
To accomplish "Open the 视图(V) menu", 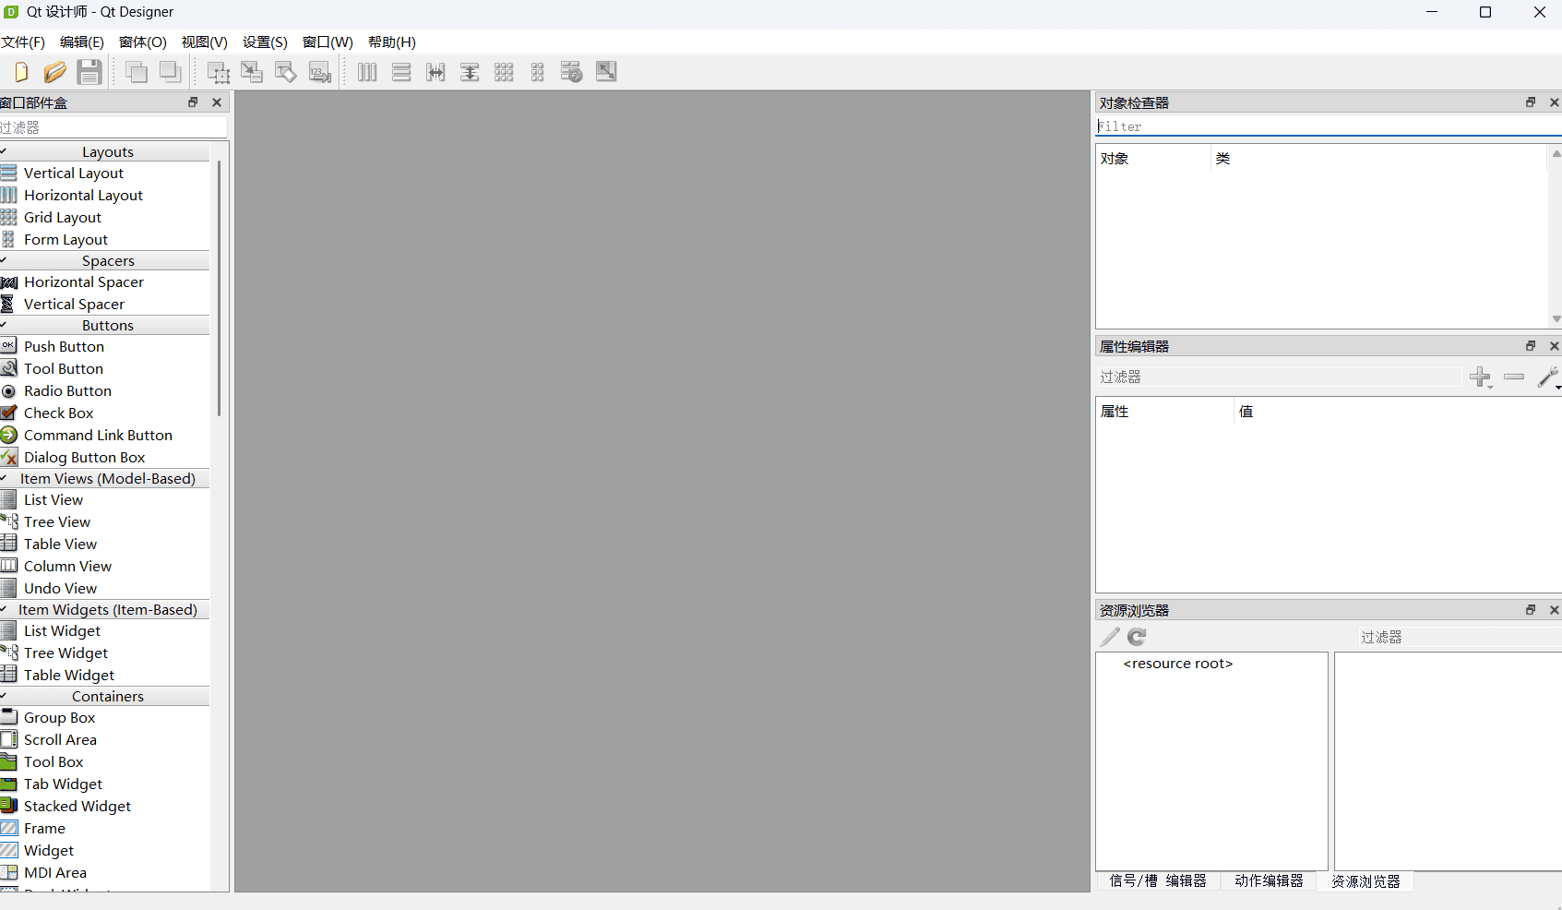I will [x=205, y=42].
